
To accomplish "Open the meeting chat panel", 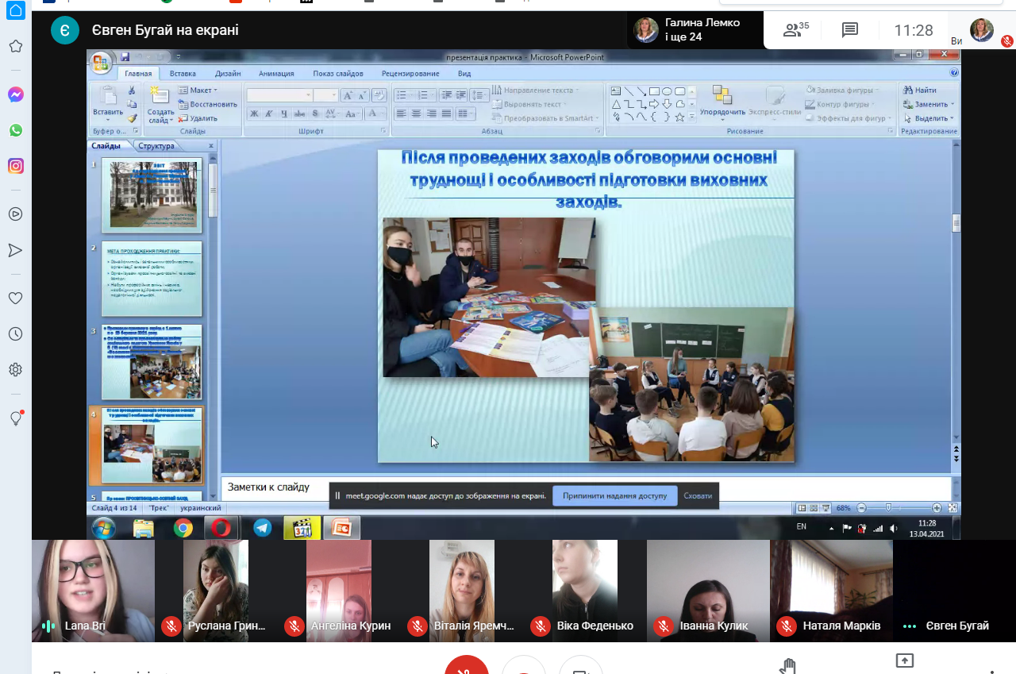I will pyautogui.click(x=850, y=30).
